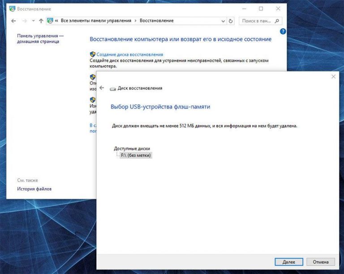Screen dimensions: 344x274
Task: Open the Создание диска восстановления link
Action: coord(130,54)
